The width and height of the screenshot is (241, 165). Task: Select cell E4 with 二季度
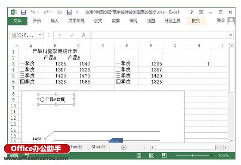(127, 70)
